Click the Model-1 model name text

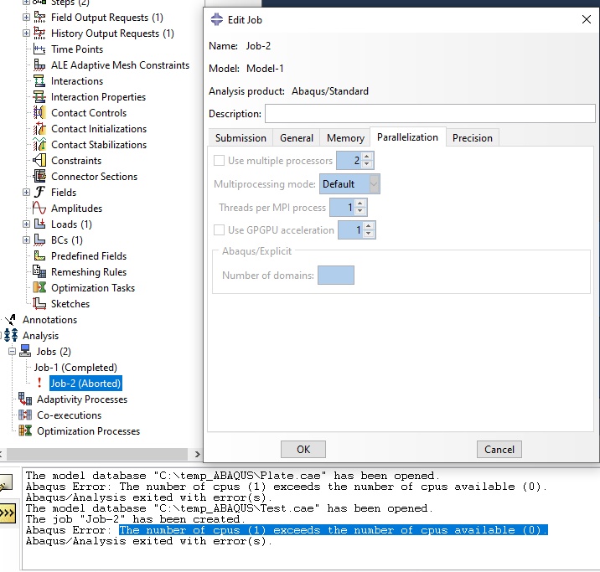click(x=265, y=69)
